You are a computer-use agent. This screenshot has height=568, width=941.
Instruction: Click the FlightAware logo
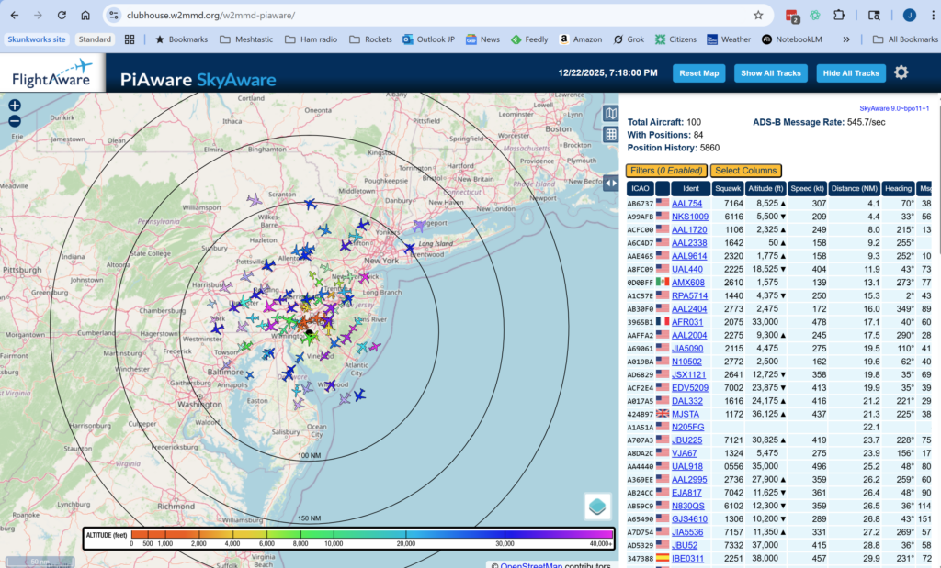(x=52, y=73)
